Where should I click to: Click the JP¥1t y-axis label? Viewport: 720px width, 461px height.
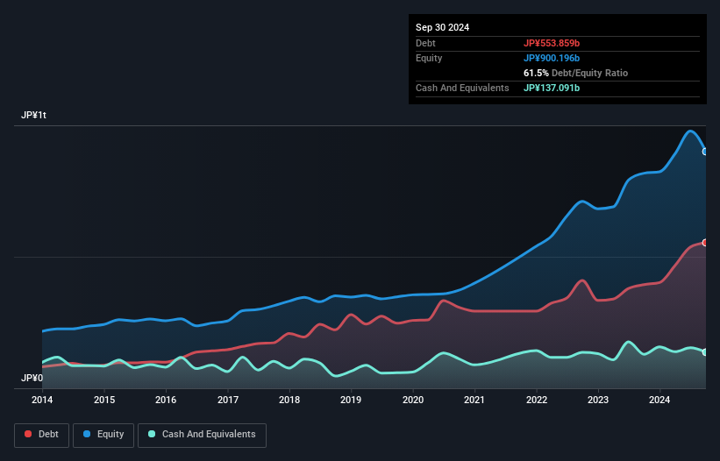coord(33,115)
